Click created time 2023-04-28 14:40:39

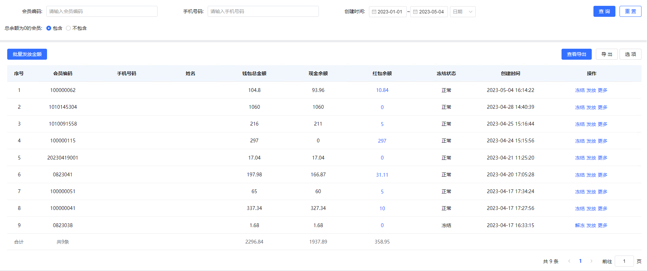pyautogui.click(x=510, y=107)
